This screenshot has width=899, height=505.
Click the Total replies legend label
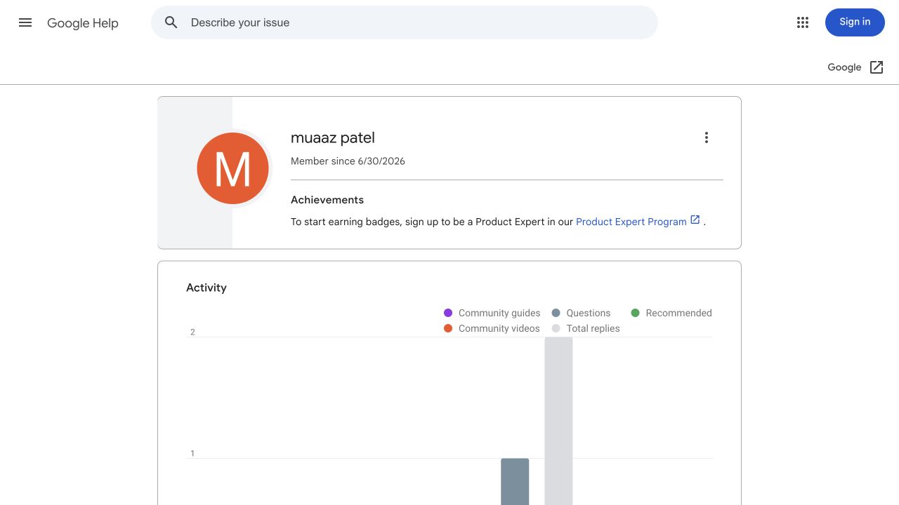(x=593, y=328)
